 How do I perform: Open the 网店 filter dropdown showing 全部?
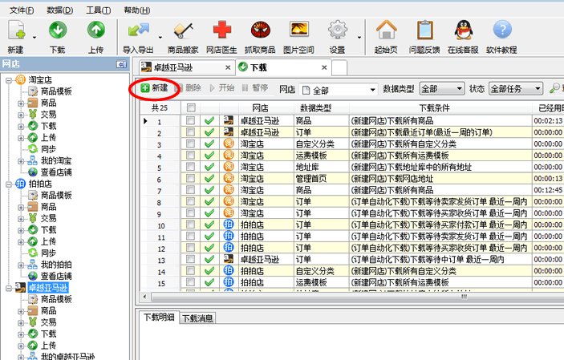tap(339, 90)
